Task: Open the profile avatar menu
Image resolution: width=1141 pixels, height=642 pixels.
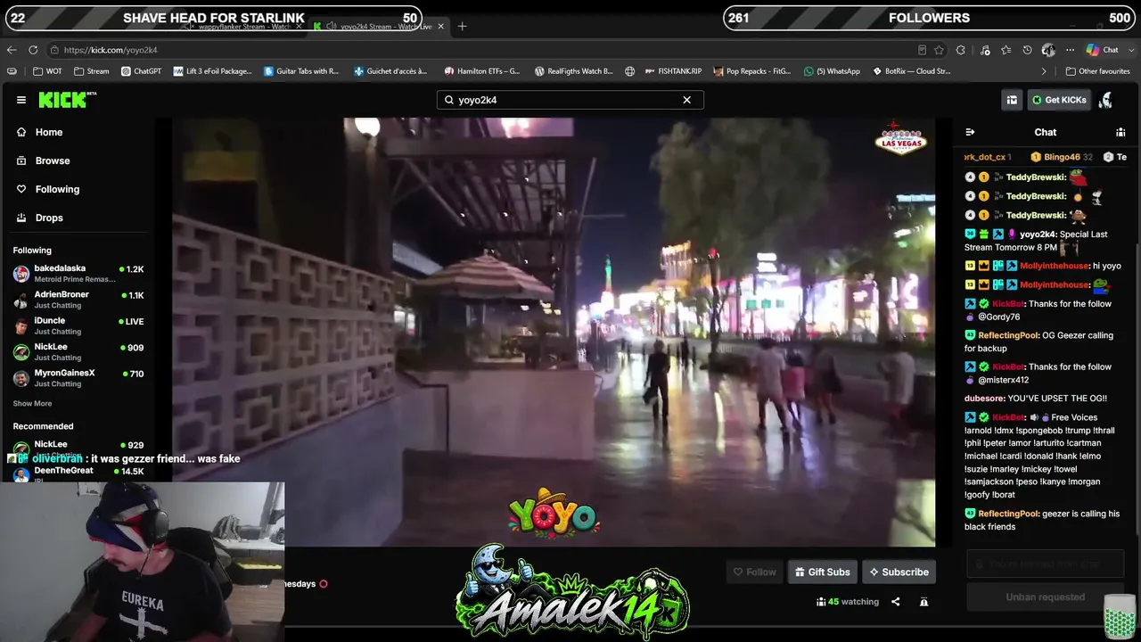Action: click(1105, 100)
